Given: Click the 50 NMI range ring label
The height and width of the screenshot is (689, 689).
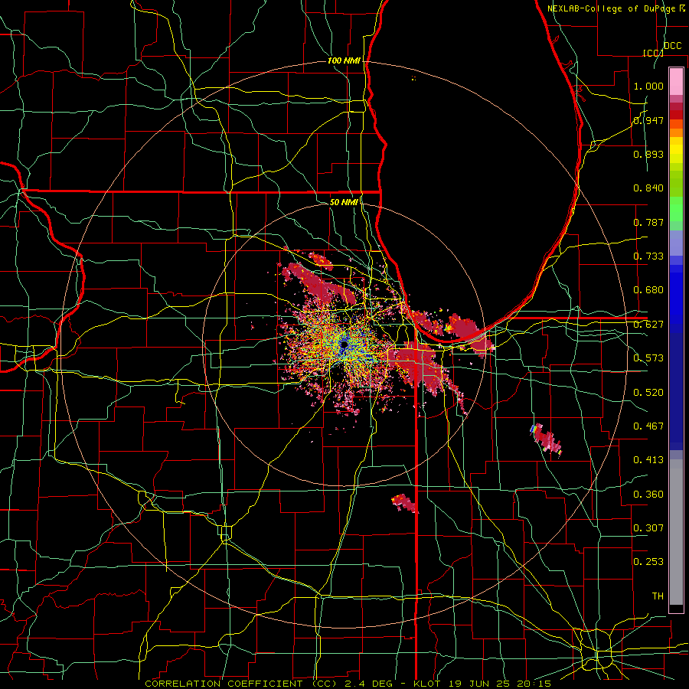Looking at the screenshot, I should (344, 202).
